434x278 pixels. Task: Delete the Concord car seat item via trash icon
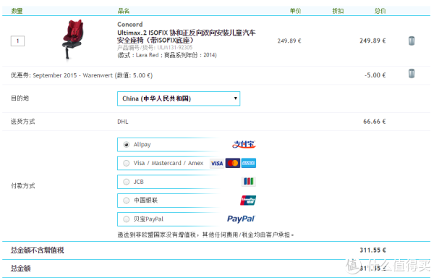(412, 41)
